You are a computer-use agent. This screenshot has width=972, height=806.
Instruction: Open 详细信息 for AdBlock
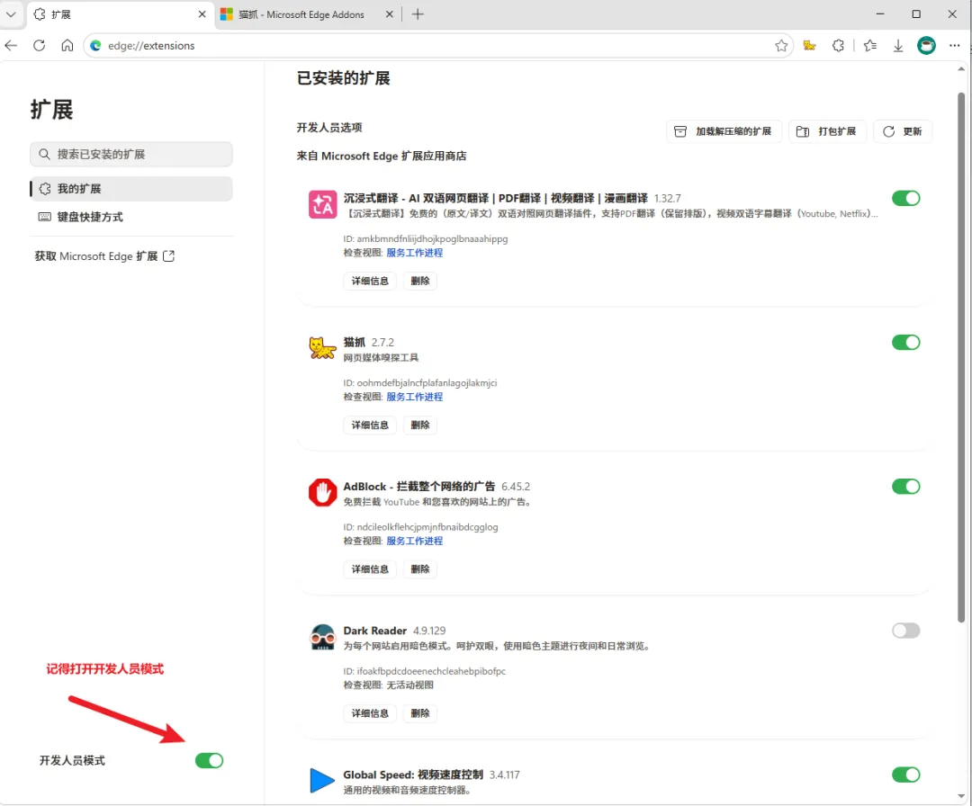[370, 569]
